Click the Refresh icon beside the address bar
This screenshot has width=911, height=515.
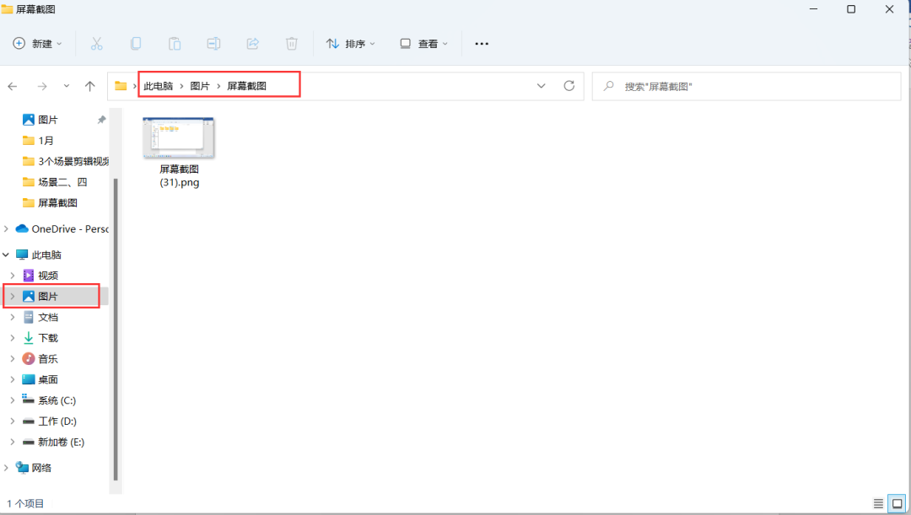pos(569,85)
